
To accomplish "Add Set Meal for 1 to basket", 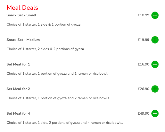I will [155, 64].
